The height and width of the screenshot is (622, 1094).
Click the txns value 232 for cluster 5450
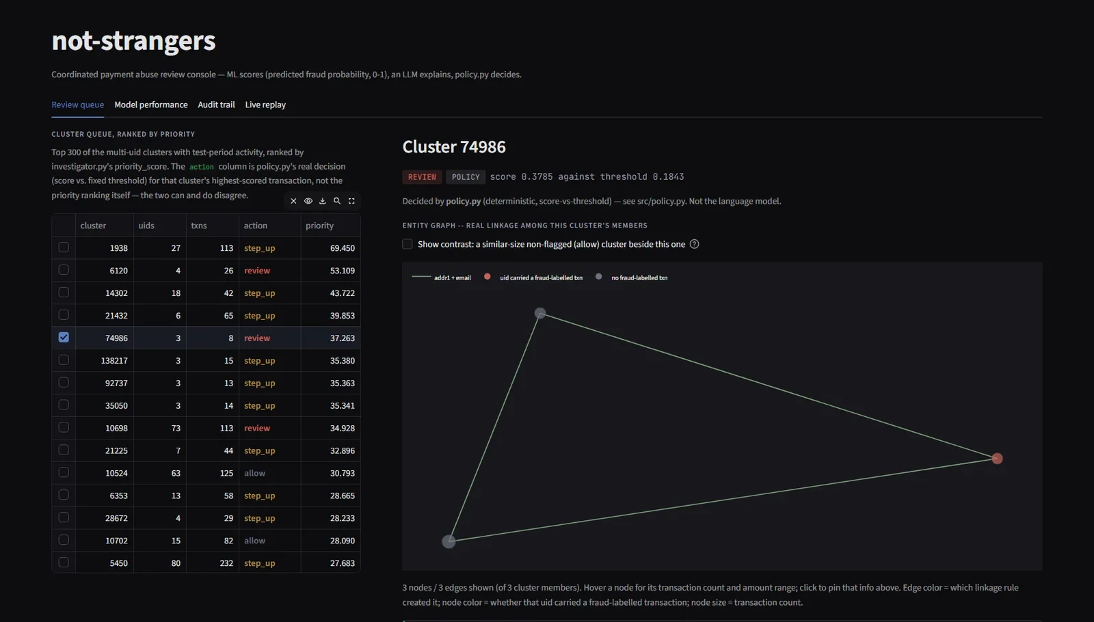point(226,563)
